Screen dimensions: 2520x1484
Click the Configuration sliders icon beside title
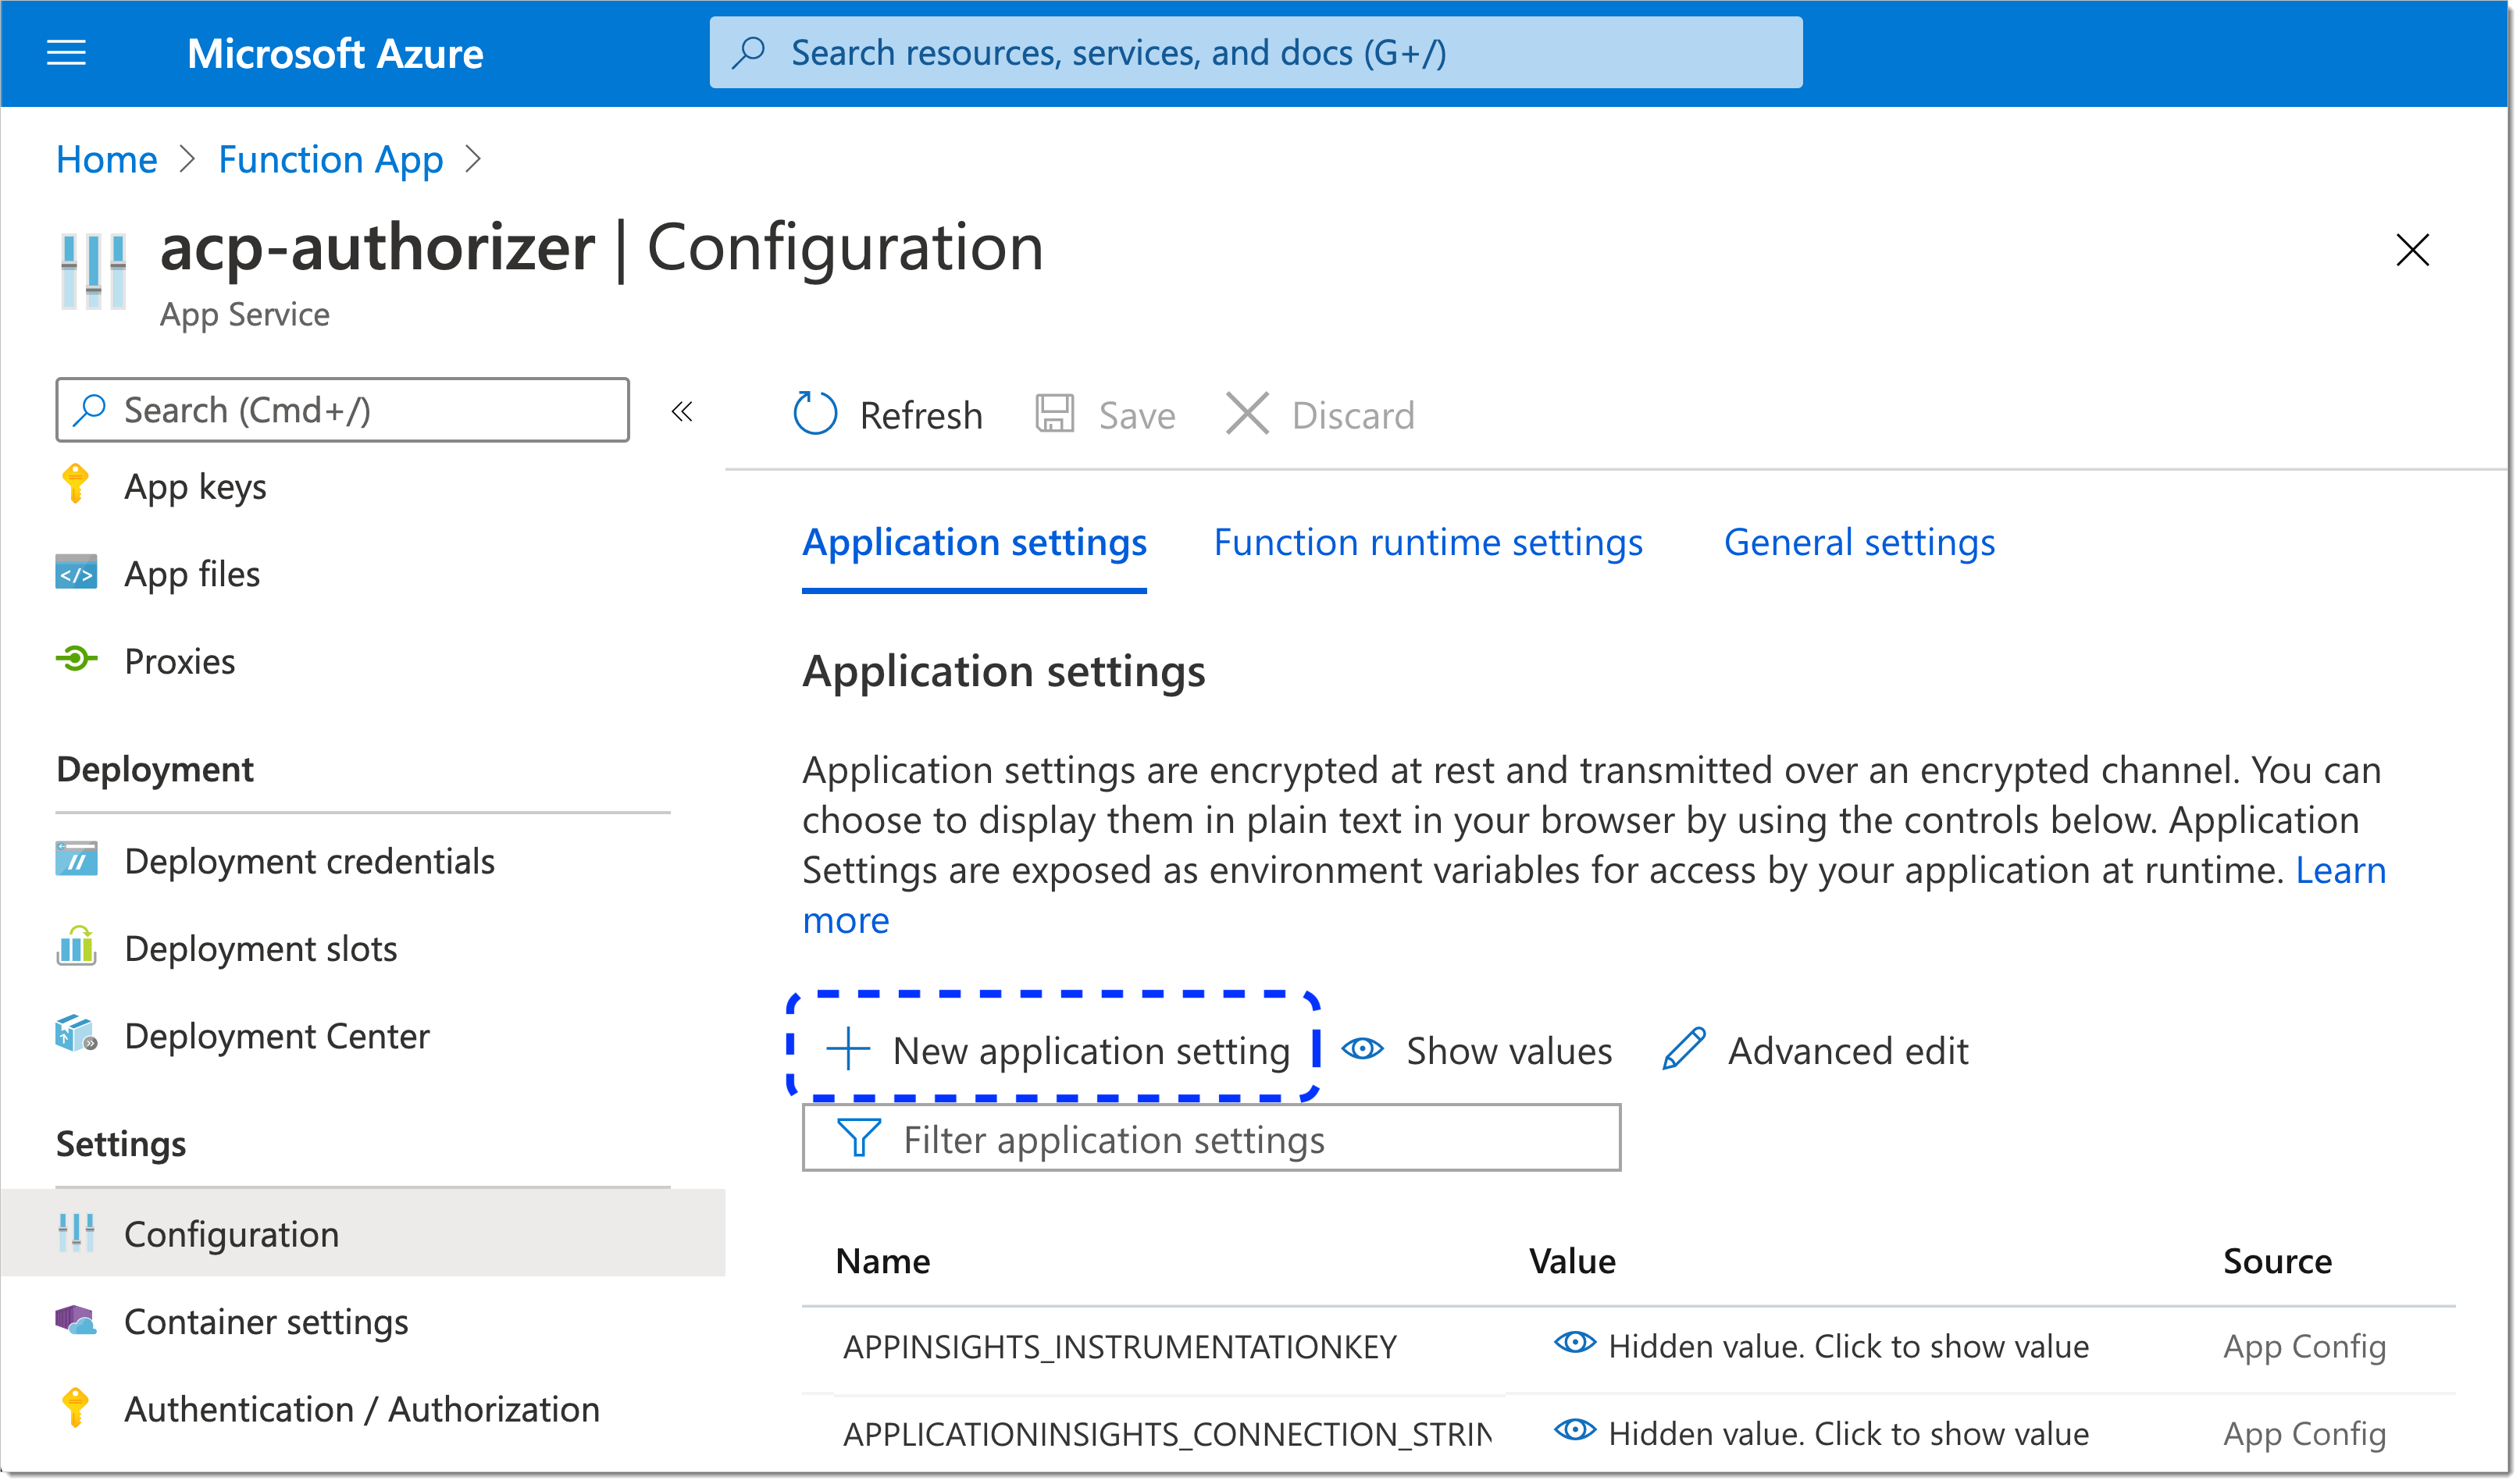(94, 271)
